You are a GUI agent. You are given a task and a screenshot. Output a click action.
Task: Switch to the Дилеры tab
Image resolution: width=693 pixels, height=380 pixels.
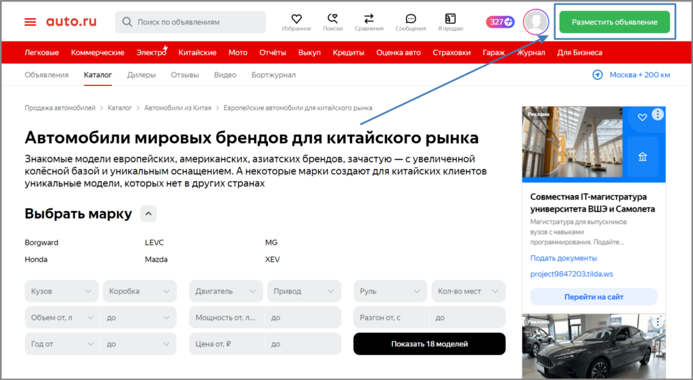[141, 75]
